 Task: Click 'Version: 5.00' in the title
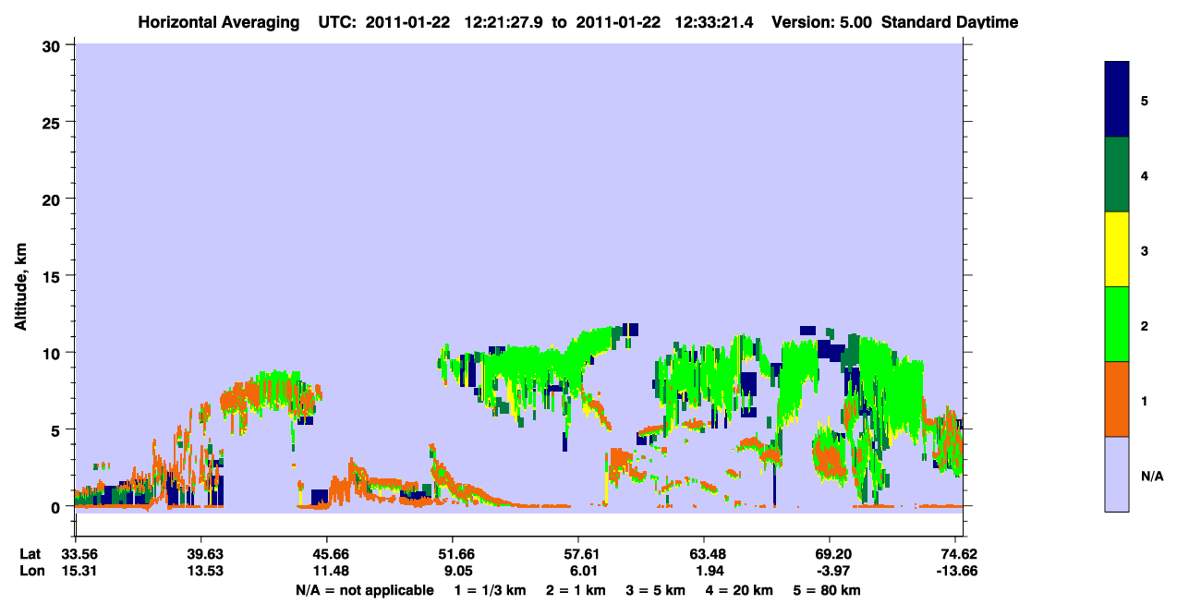pyautogui.click(x=822, y=22)
